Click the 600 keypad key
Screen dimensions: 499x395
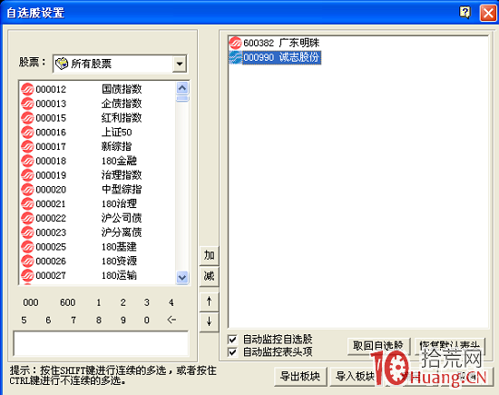click(68, 302)
